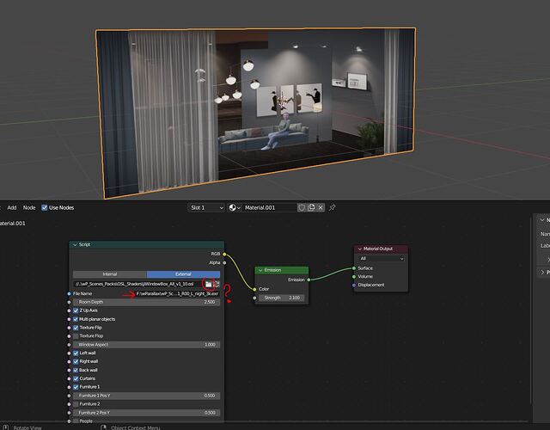Viewport: 550px width, 430px height.
Task: Toggle the Curtains checkbox
Action: click(x=76, y=378)
